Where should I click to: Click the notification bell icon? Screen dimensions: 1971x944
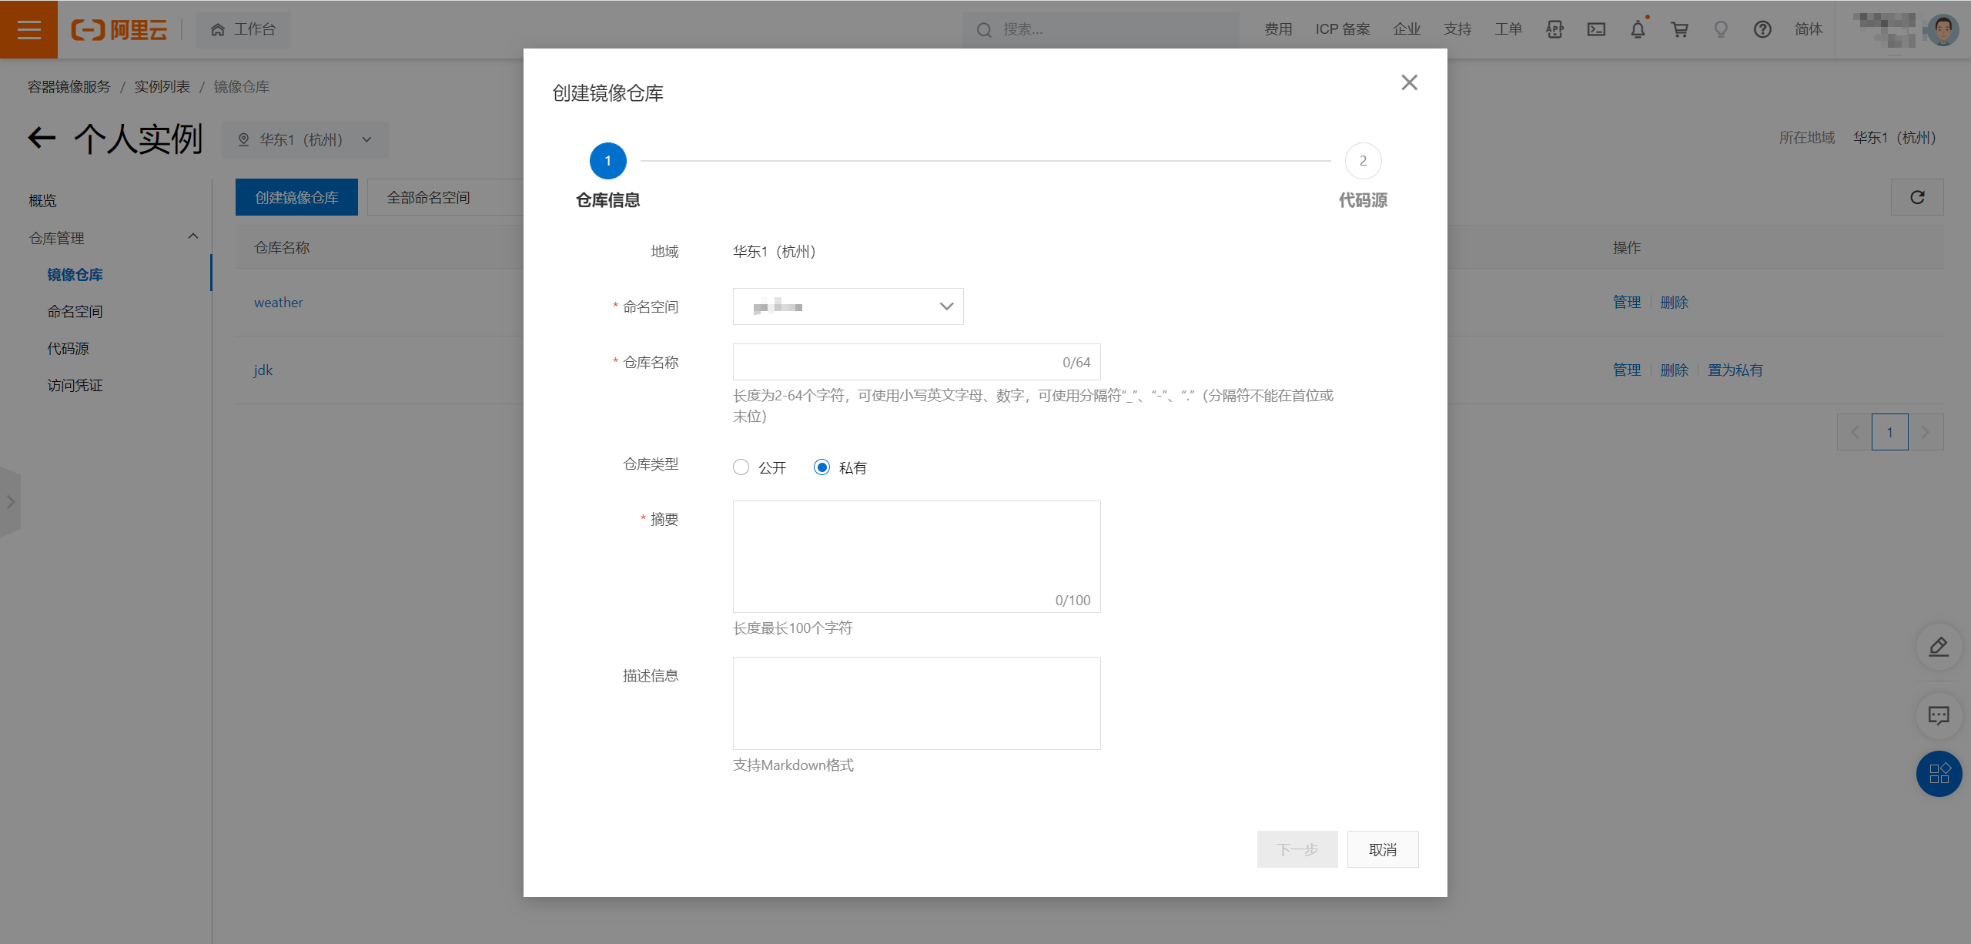pos(1638,29)
